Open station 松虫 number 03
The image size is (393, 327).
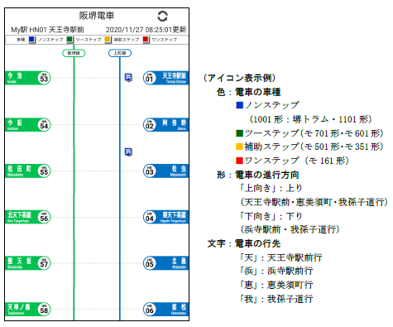pyautogui.click(x=166, y=171)
